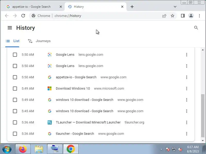Close the History tab
Screen dimensions: 206x154
[122, 7]
